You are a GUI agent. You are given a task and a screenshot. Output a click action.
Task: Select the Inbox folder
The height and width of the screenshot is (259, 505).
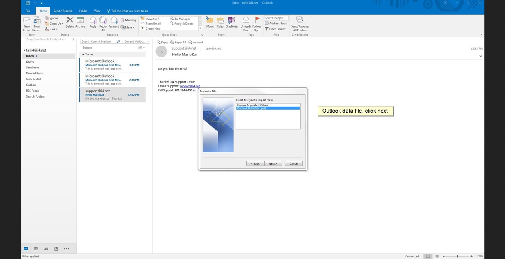49,56
